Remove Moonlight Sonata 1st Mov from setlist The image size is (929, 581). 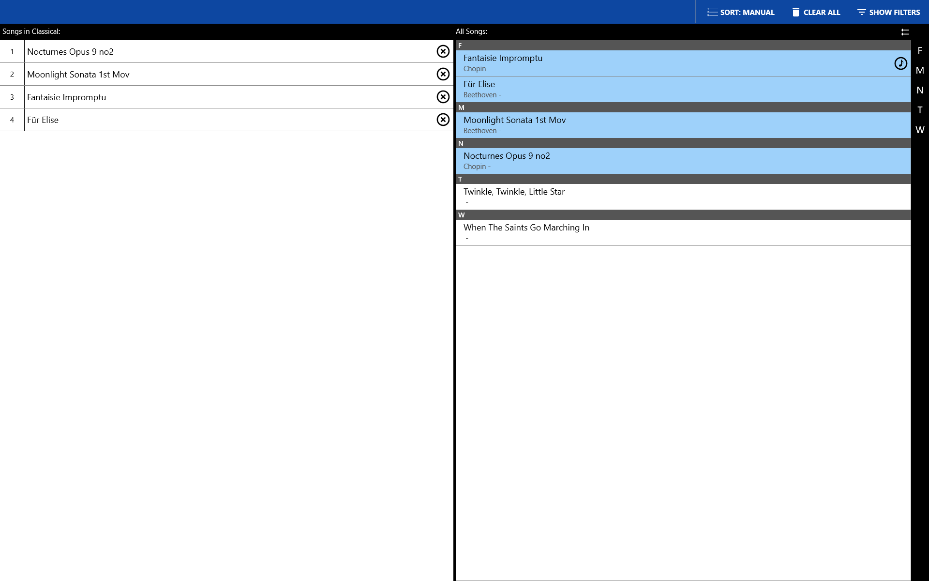[443, 74]
